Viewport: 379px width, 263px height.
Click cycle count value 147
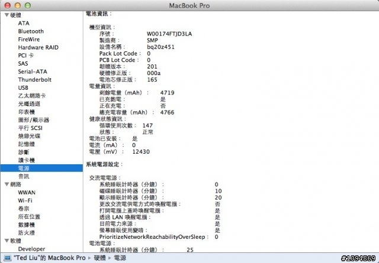(147, 125)
